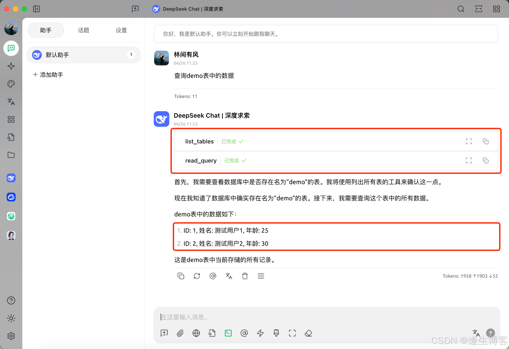The height and width of the screenshot is (349, 509).
Task: Click the translate icon in left sidebar
Action: click(11, 101)
